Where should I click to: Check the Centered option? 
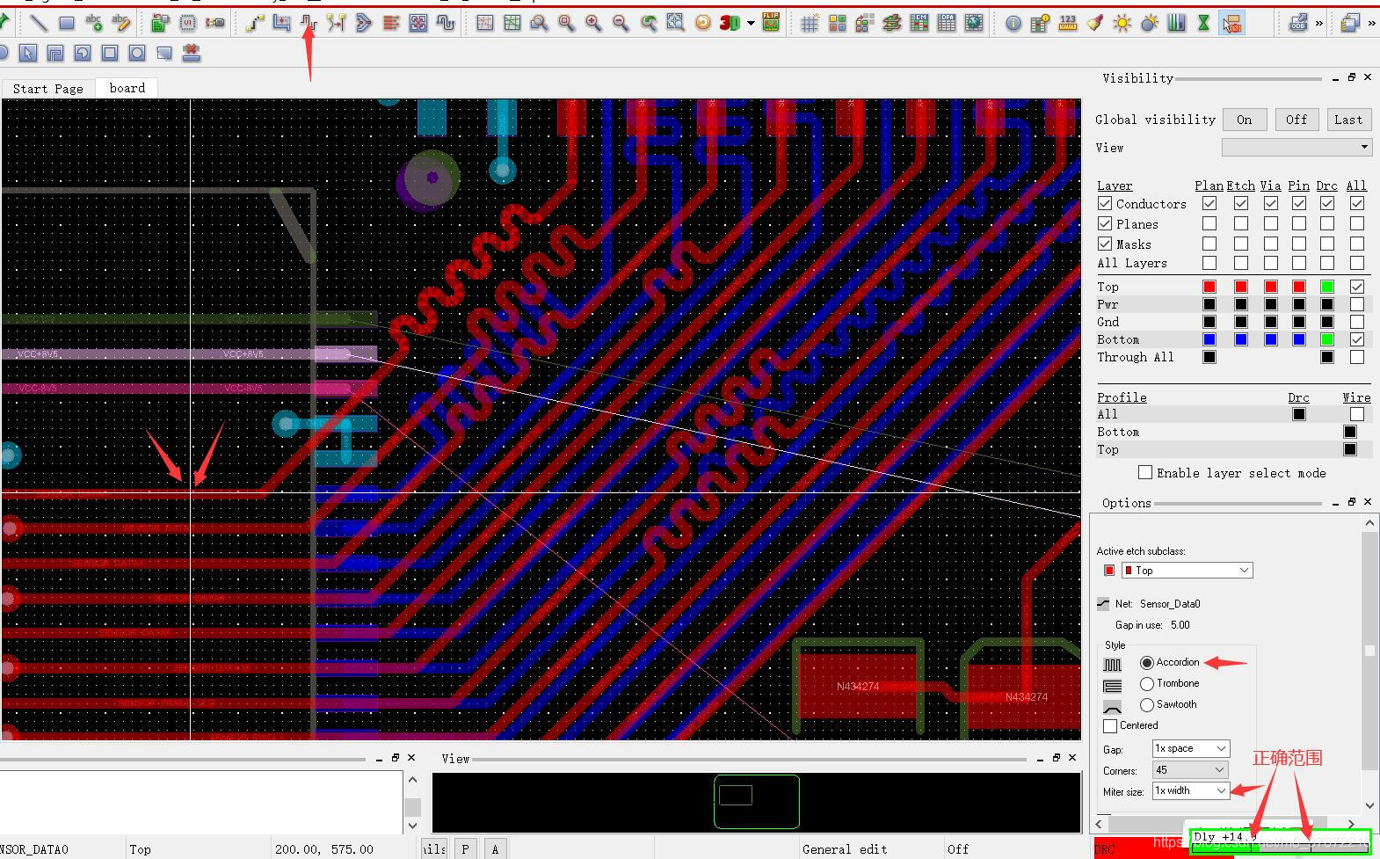pyautogui.click(x=1110, y=726)
